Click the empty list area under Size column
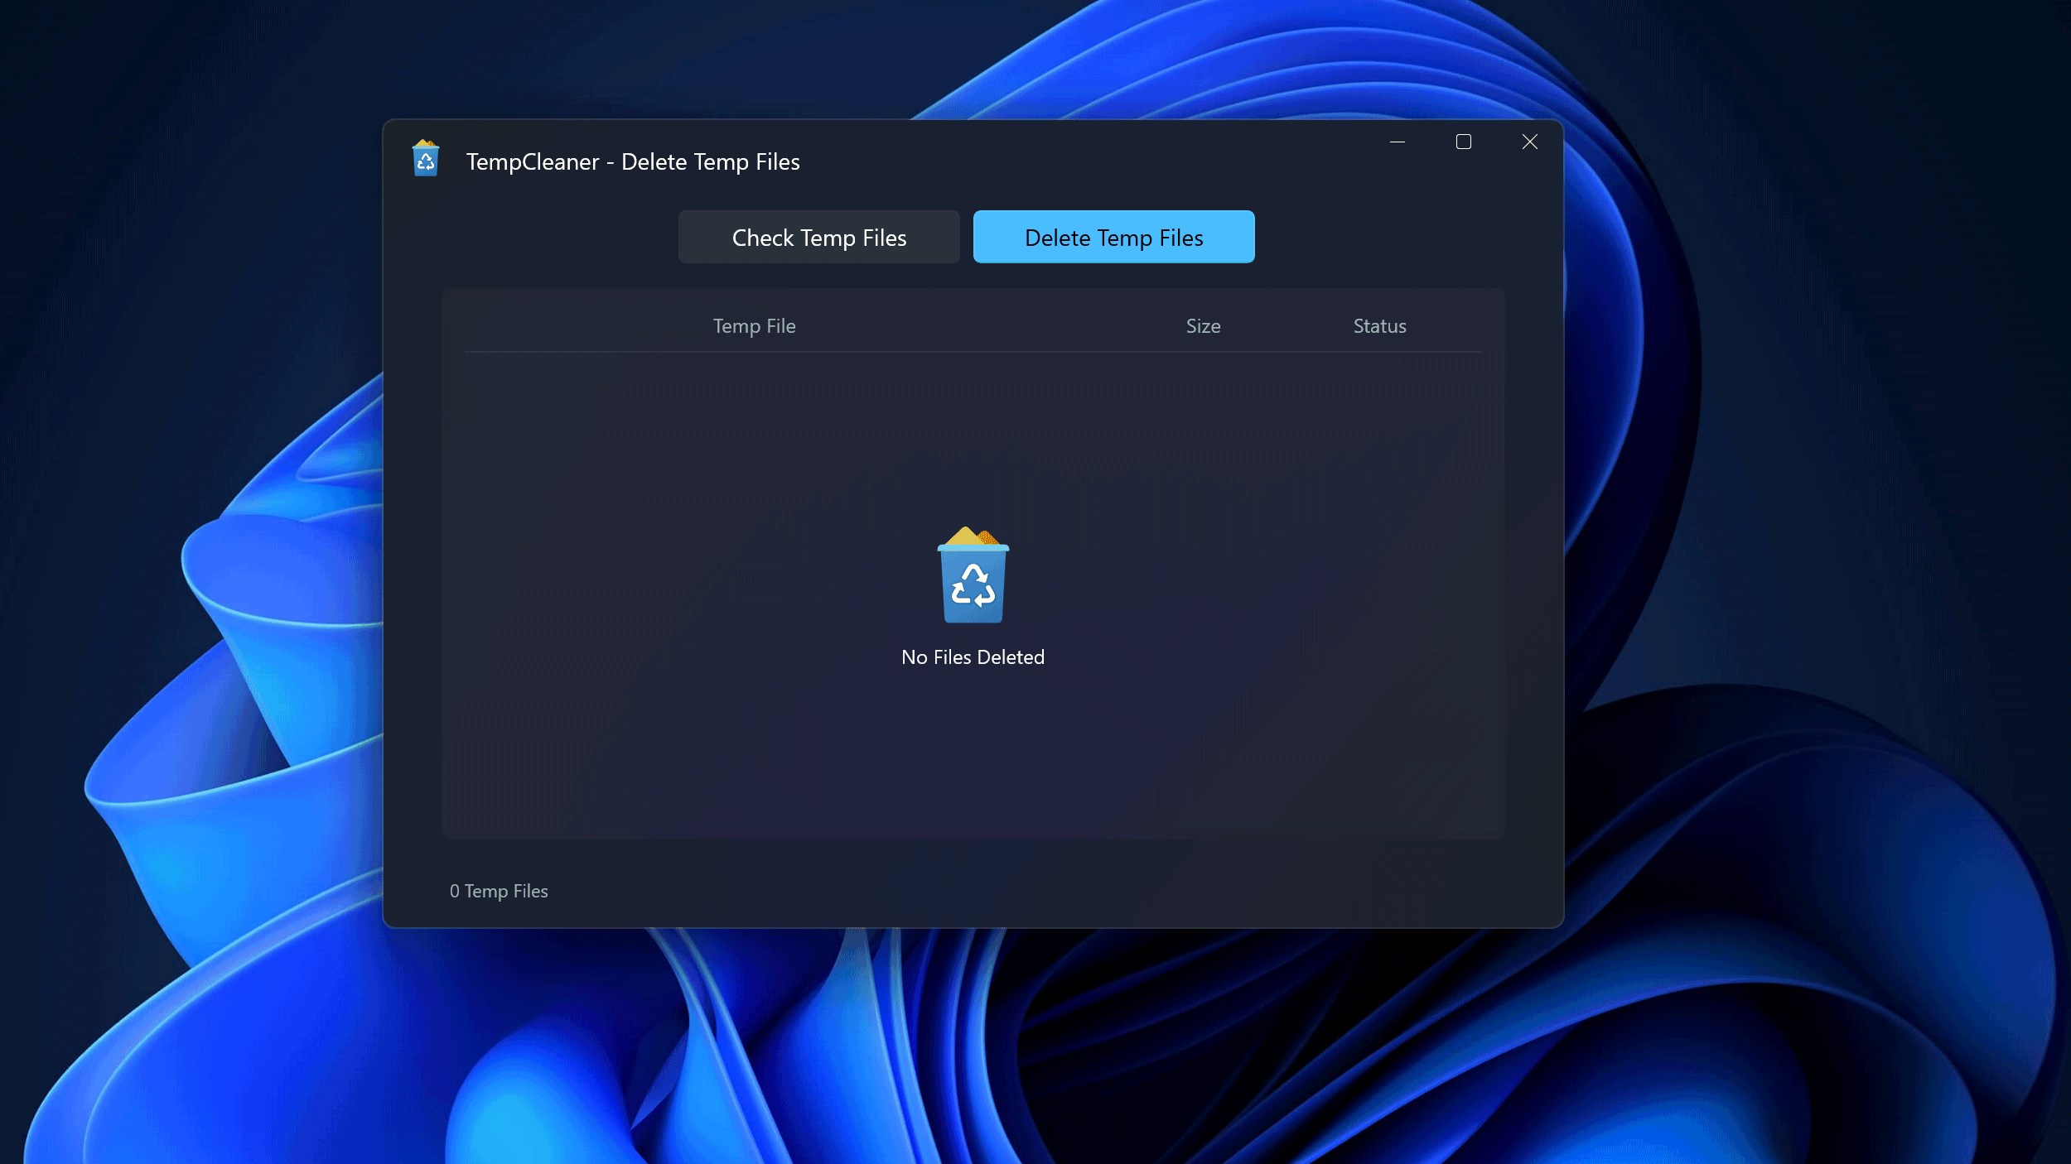Image resolution: width=2071 pixels, height=1164 pixels. pos(1203,497)
